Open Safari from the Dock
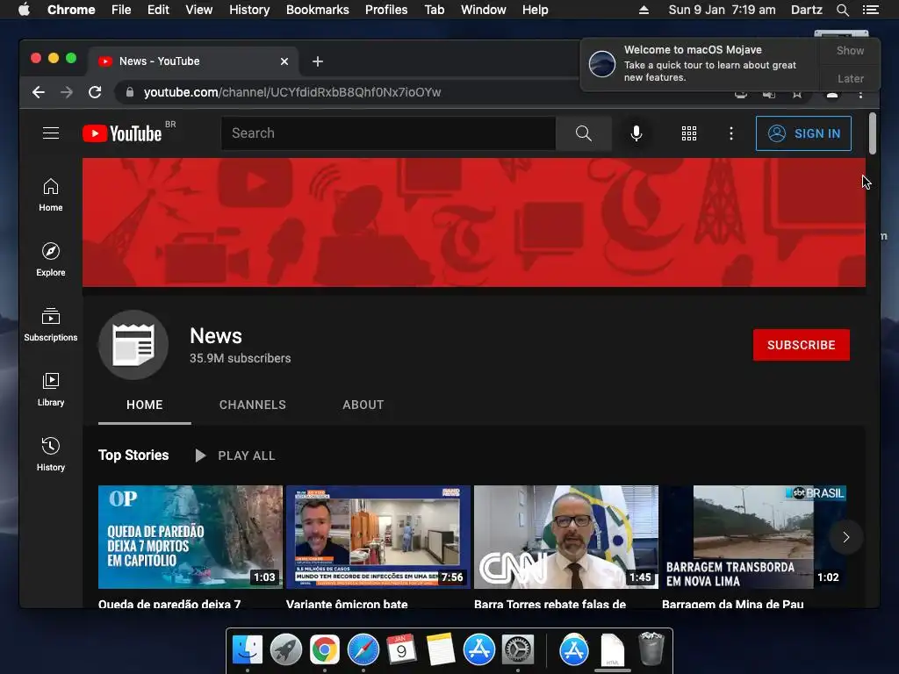Image resolution: width=899 pixels, height=674 pixels. click(x=363, y=650)
